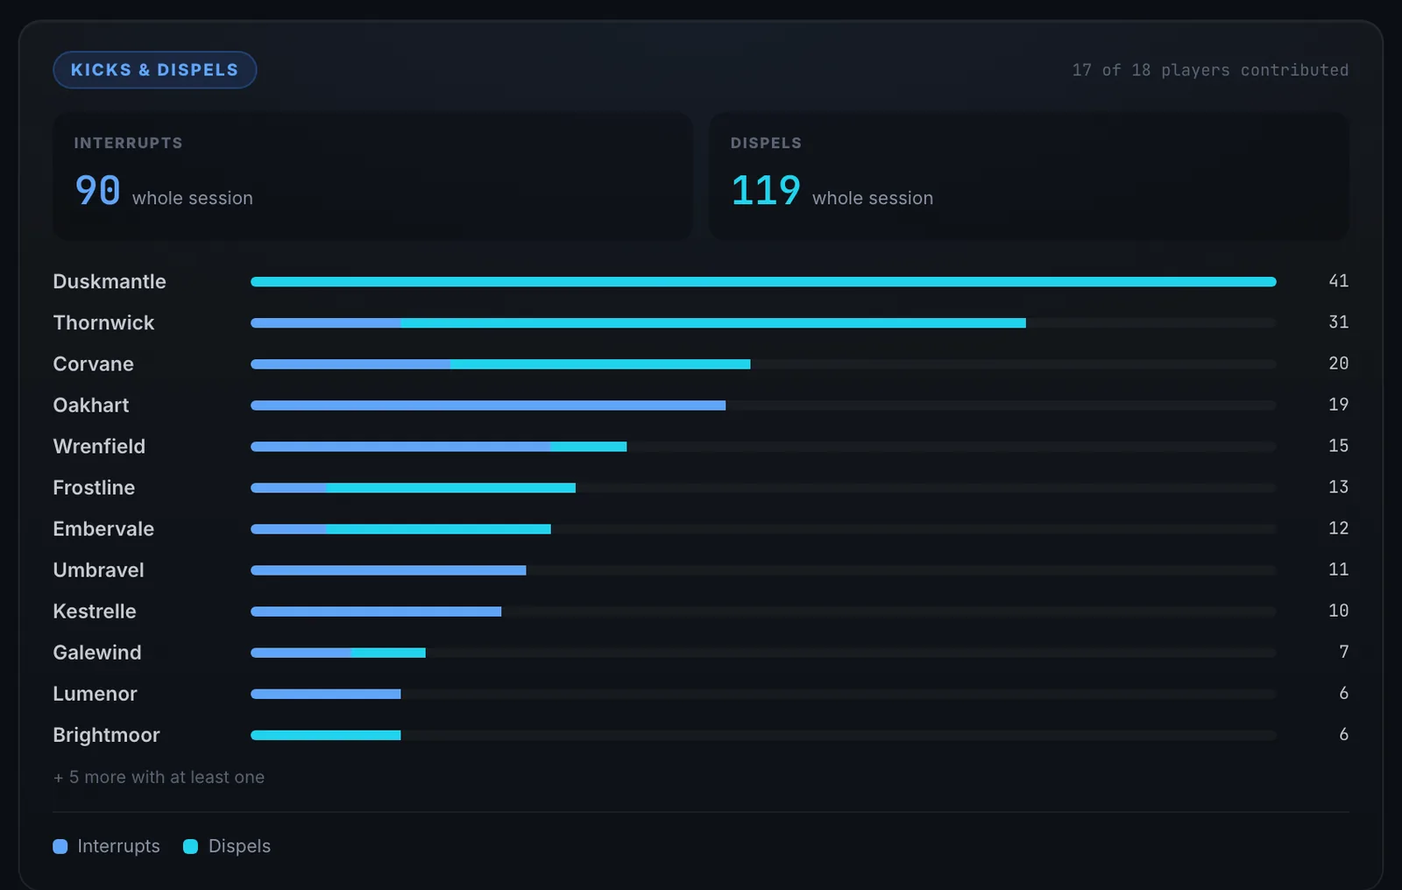Image resolution: width=1402 pixels, height=890 pixels.
Task: Click Thornwick's total value 31
Action: coord(1338,322)
